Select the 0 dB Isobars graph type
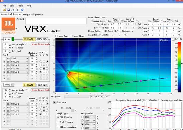183x130 pixels. tap(58, 122)
